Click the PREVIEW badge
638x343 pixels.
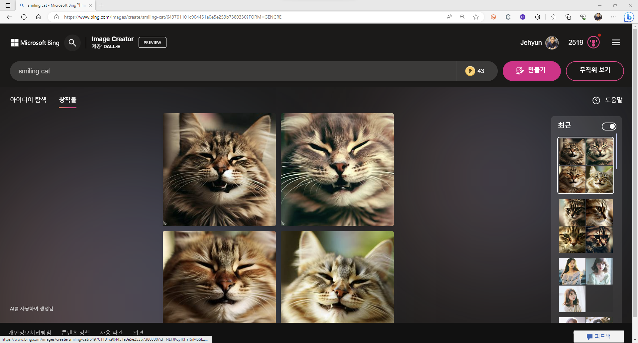tap(153, 43)
